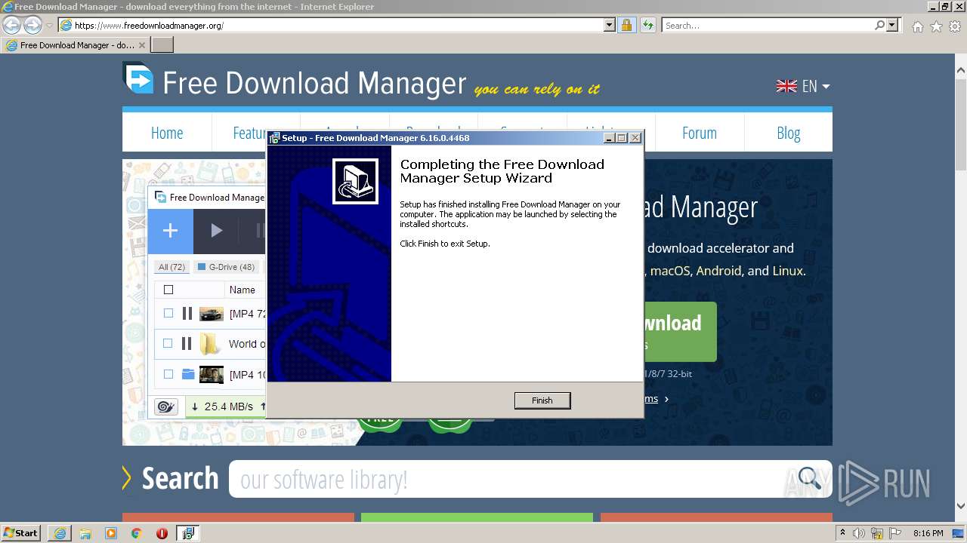This screenshot has height=543, width=967.
Task: Tick the checkbox for the MP4 10 row
Action: (168, 374)
